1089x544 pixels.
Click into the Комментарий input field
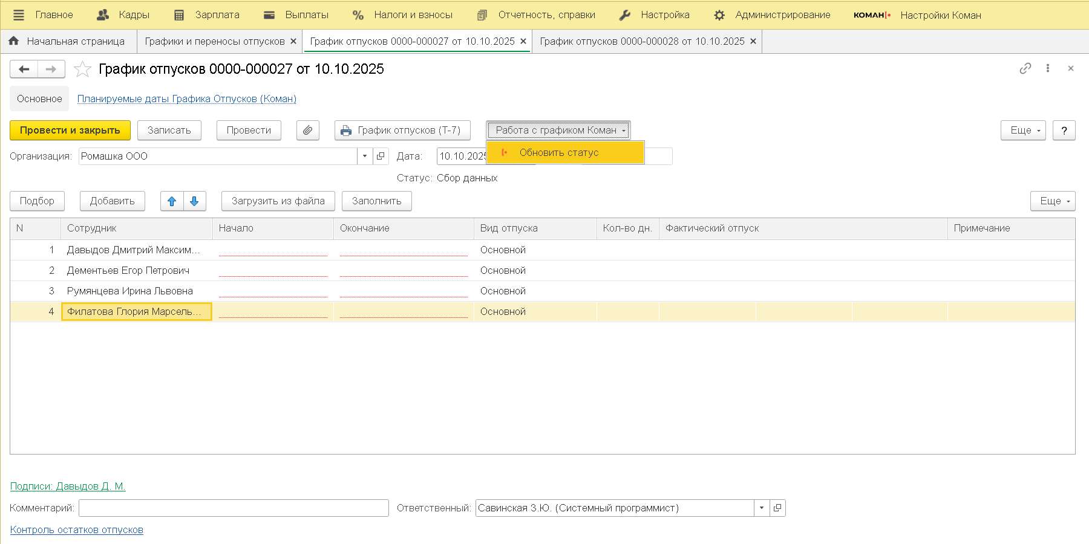click(x=234, y=508)
